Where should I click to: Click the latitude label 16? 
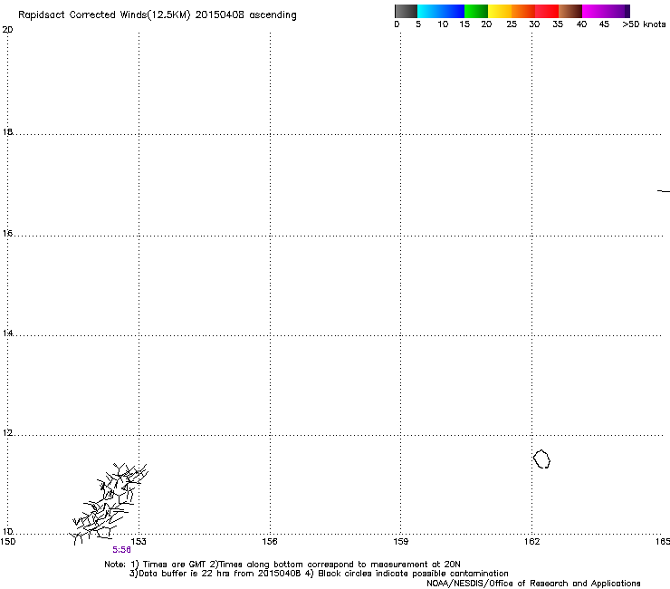click(7, 233)
